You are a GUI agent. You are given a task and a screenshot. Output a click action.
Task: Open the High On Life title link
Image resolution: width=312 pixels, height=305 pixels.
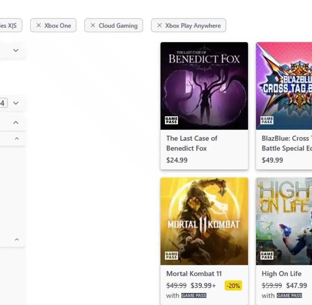(282, 273)
